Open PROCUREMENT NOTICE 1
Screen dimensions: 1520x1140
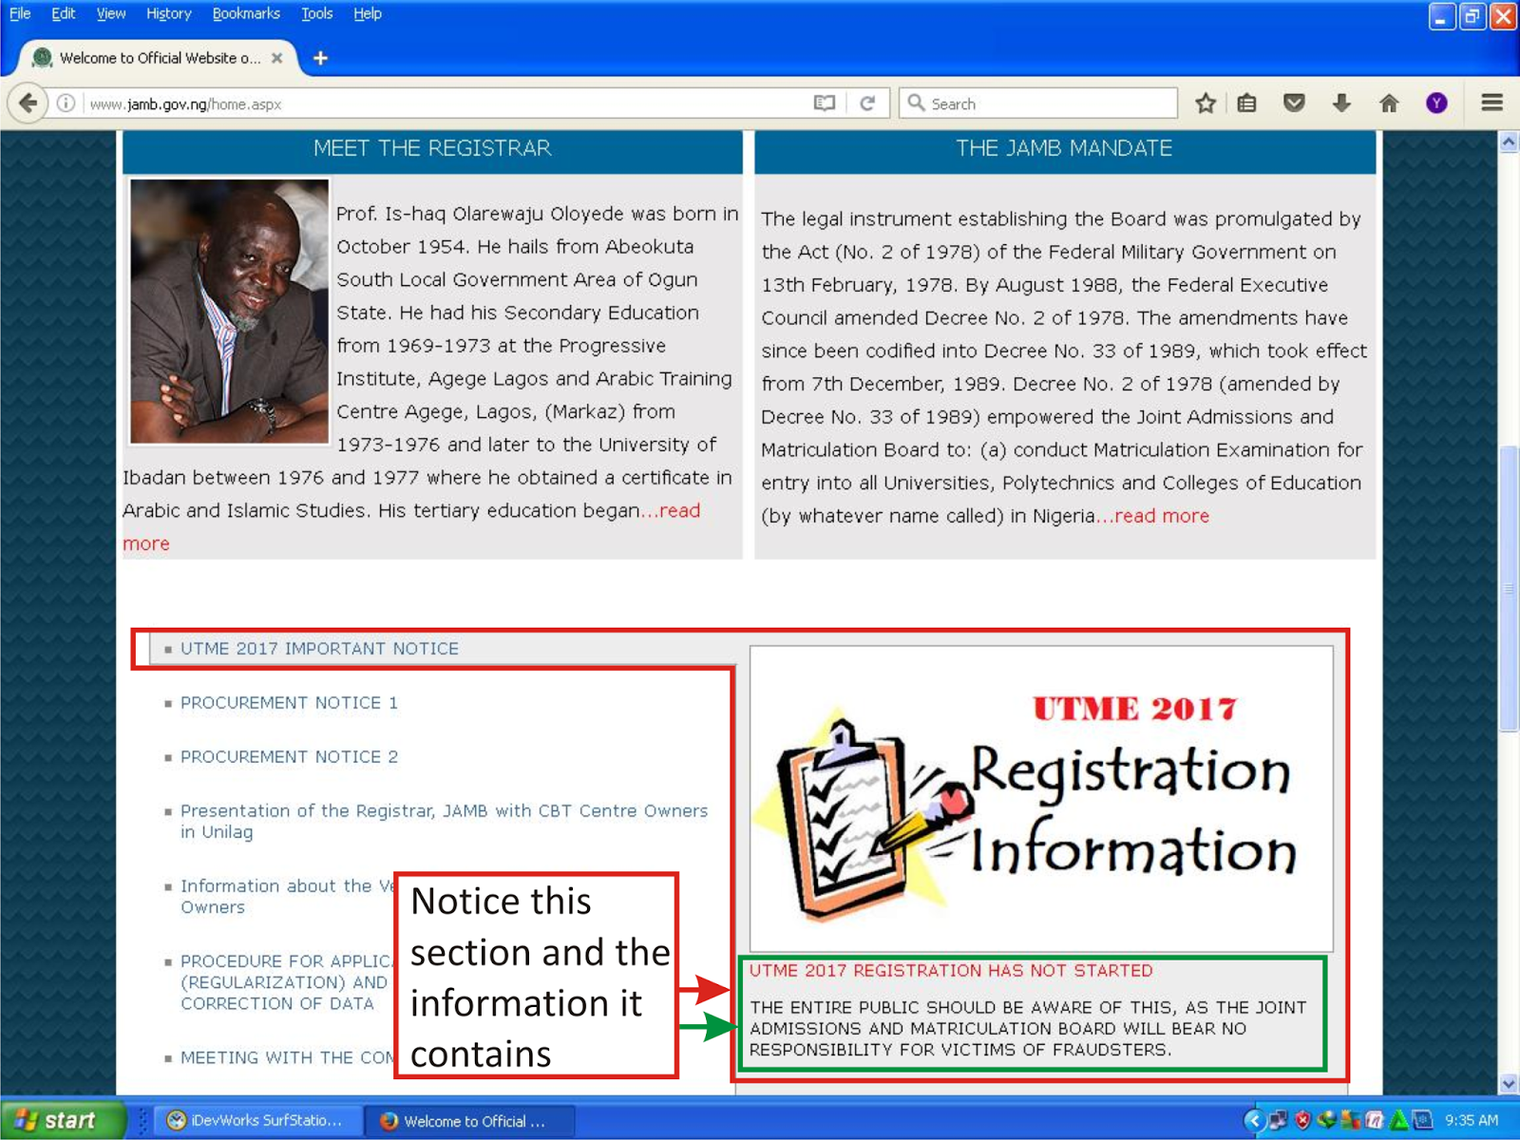pos(288,703)
